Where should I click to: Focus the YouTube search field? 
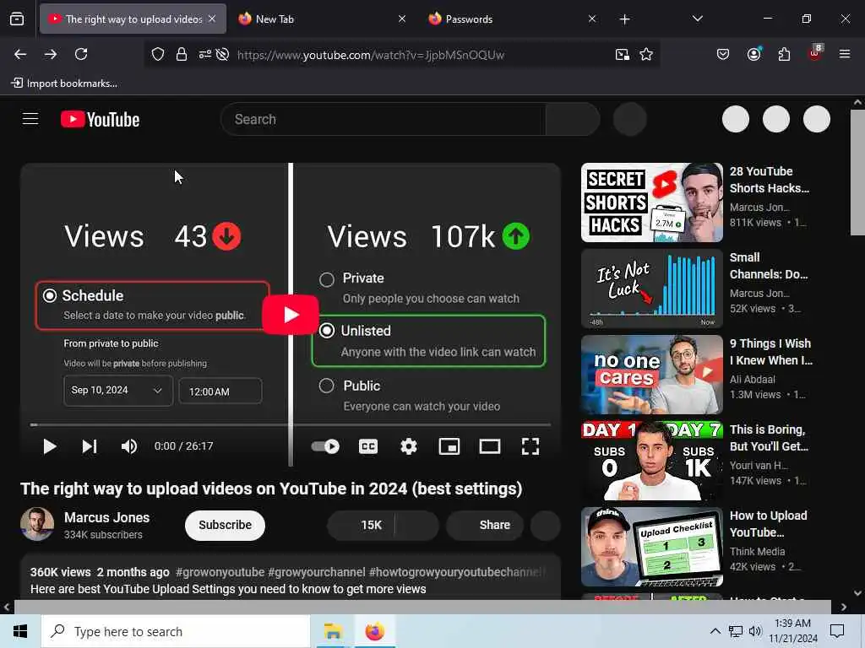[x=384, y=119]
